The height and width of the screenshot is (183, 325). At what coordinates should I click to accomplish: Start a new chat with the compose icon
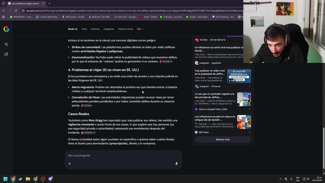coord(6,54)
